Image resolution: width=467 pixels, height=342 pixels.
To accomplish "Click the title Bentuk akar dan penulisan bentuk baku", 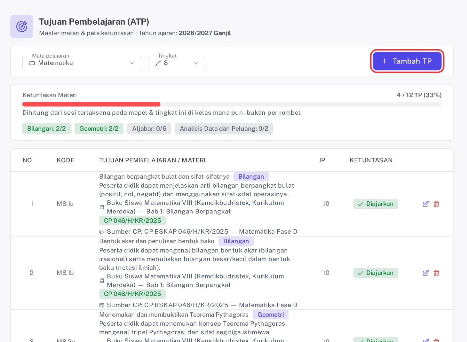I will coord(157,241).
